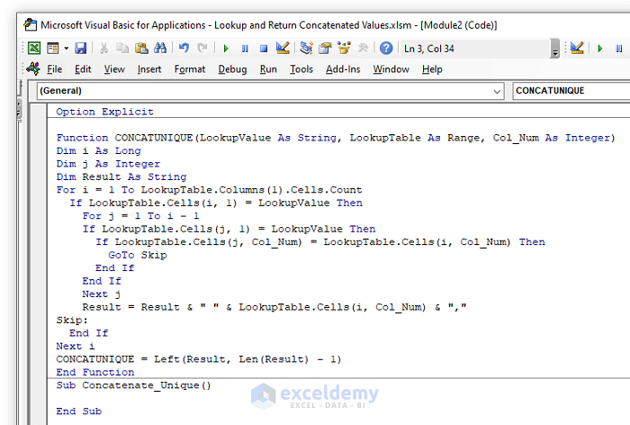Redo the last action

click(202, 49)
